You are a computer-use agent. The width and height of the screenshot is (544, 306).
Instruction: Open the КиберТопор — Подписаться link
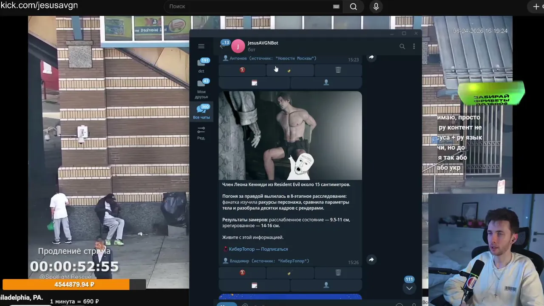click(258, 249)
